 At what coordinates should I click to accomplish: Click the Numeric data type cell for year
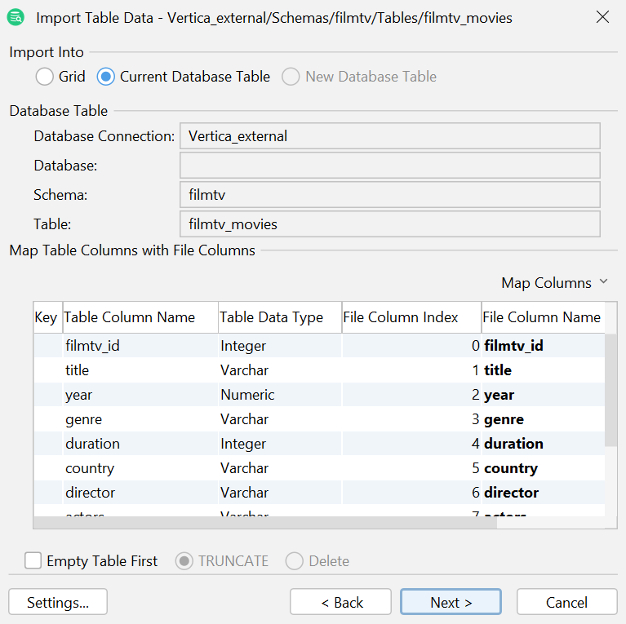point(280,395)
